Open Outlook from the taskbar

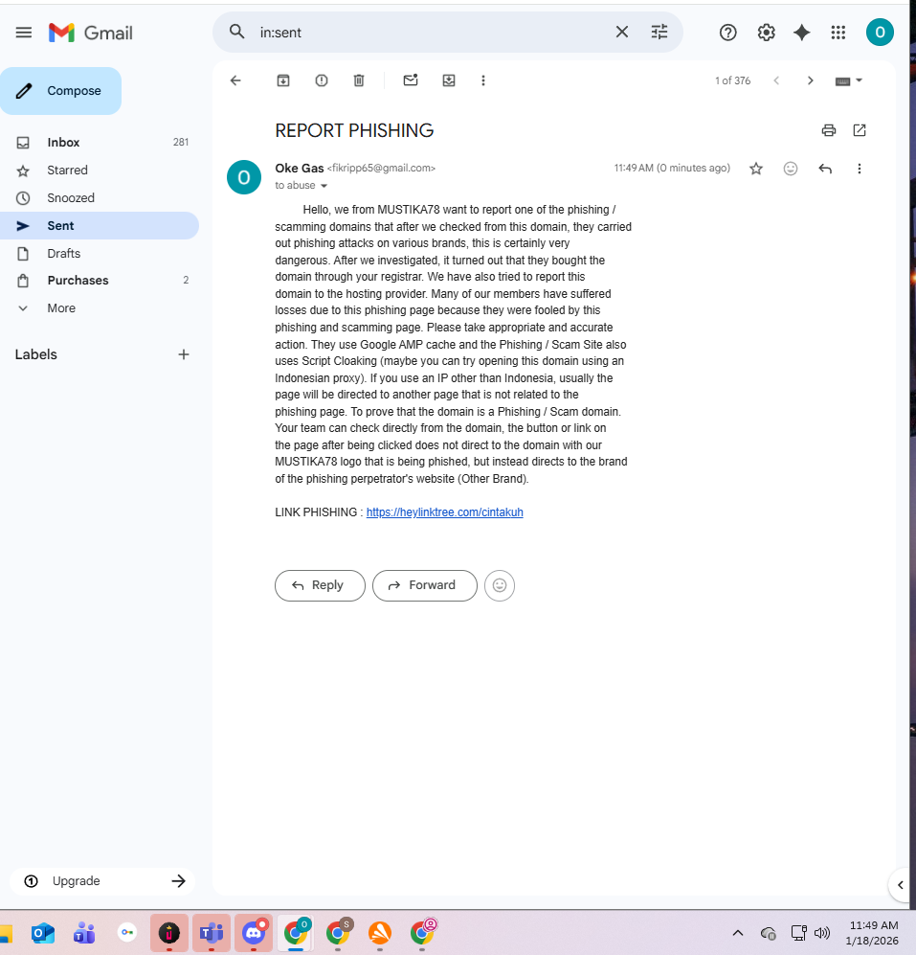pyautogui.click(x=43, y=932)
